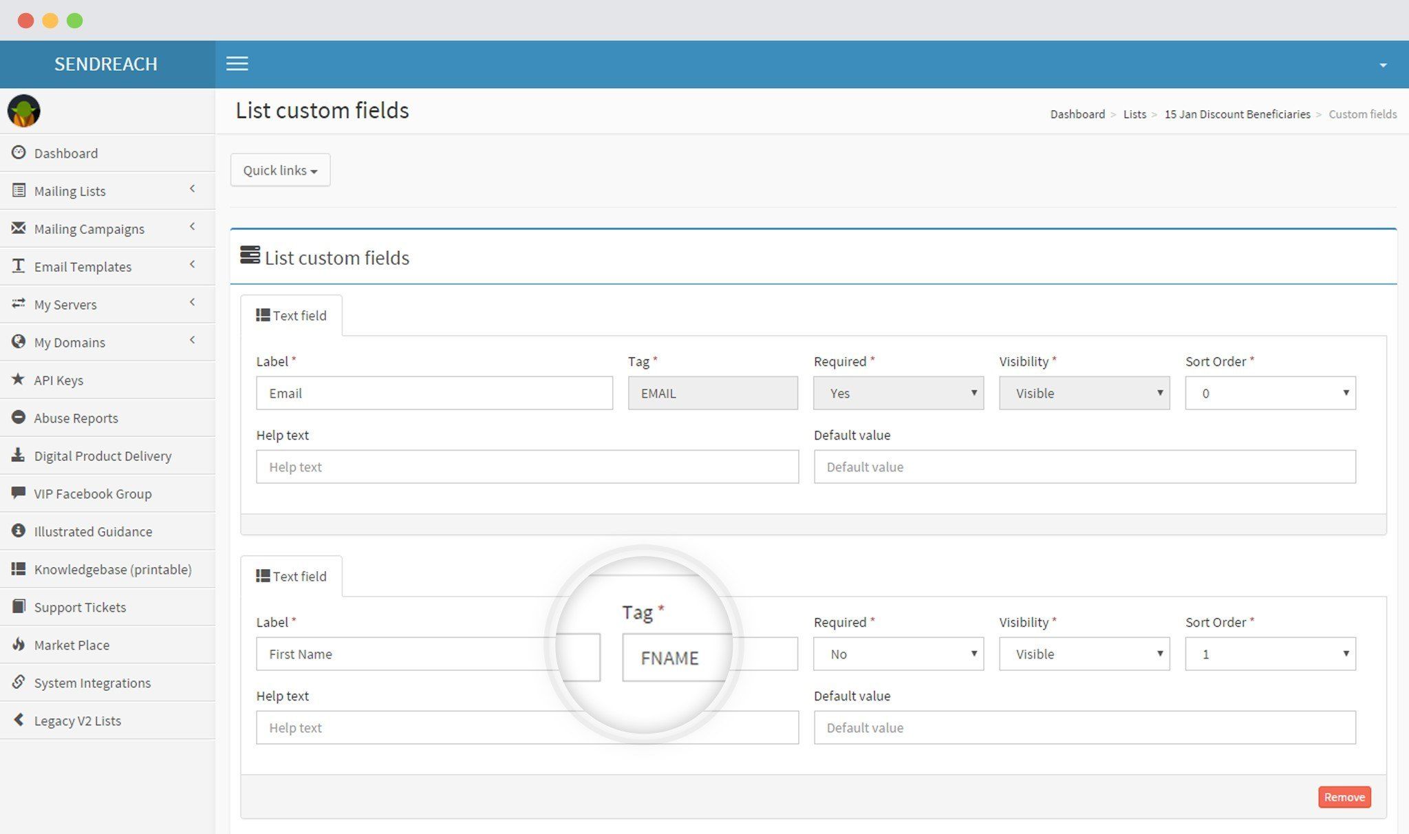The height and width of the screenshot is (834, 1409).
Task: Click the red Remove button
Action: point(1344,797)
